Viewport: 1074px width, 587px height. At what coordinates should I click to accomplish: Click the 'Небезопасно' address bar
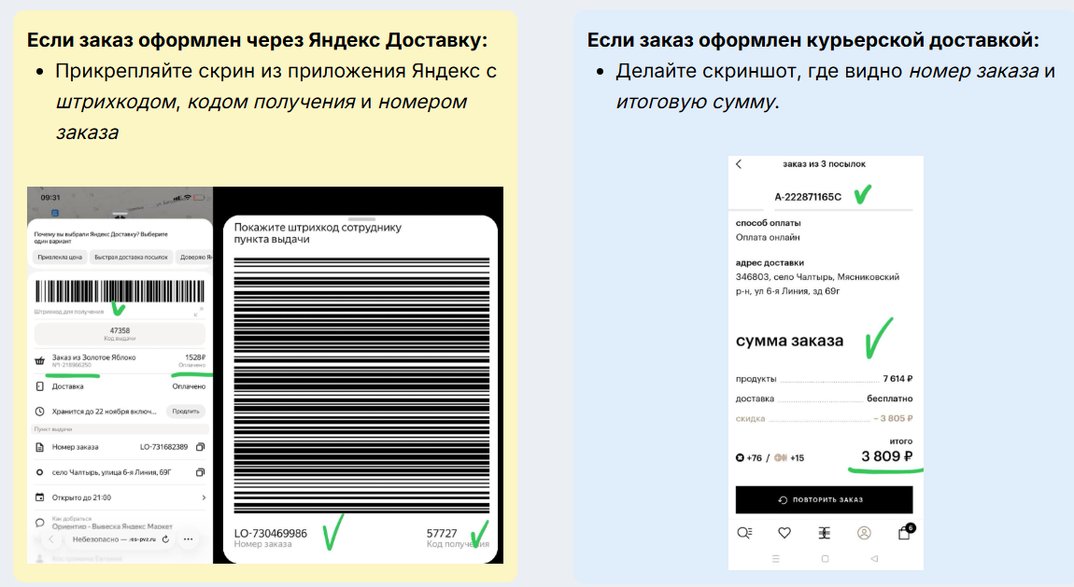click(114, 539)
